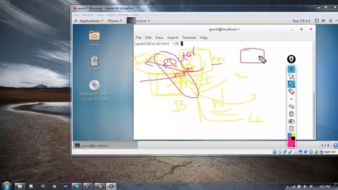This screenshot has width=338, height=190.
Task: Click the VirtualBox USB status icon
Action: tap(290, 152)
